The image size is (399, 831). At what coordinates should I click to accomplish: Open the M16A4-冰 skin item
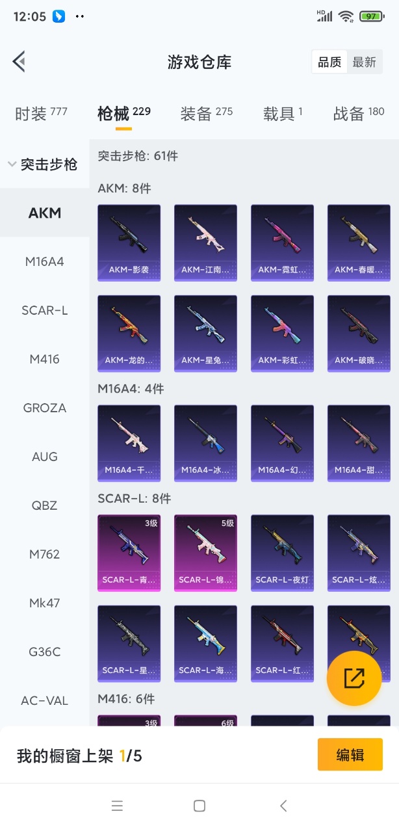tap(205, 443)
